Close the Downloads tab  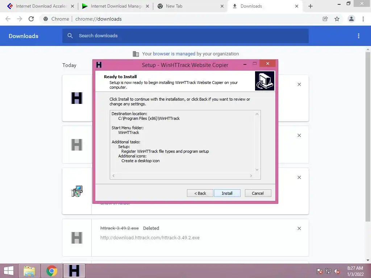[x=297, y=6]
